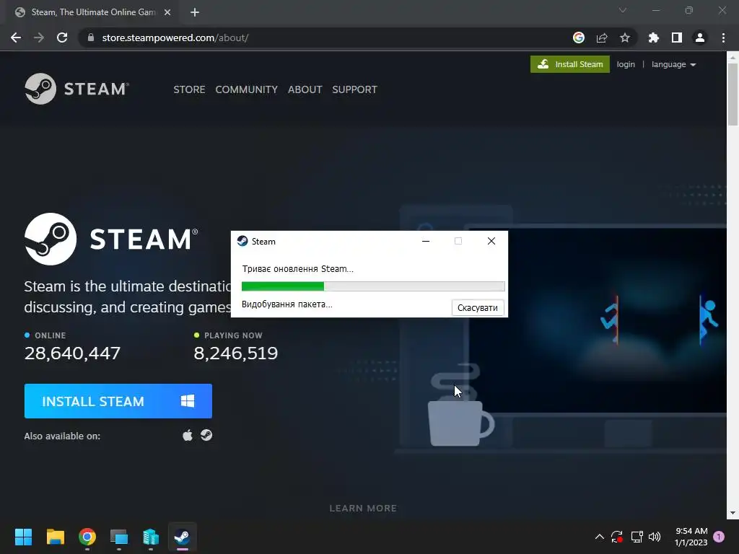Open Chrome three-dot menu
Image resolution: width=739 pixels, height=554 pixels.
(x=723, y=38)
